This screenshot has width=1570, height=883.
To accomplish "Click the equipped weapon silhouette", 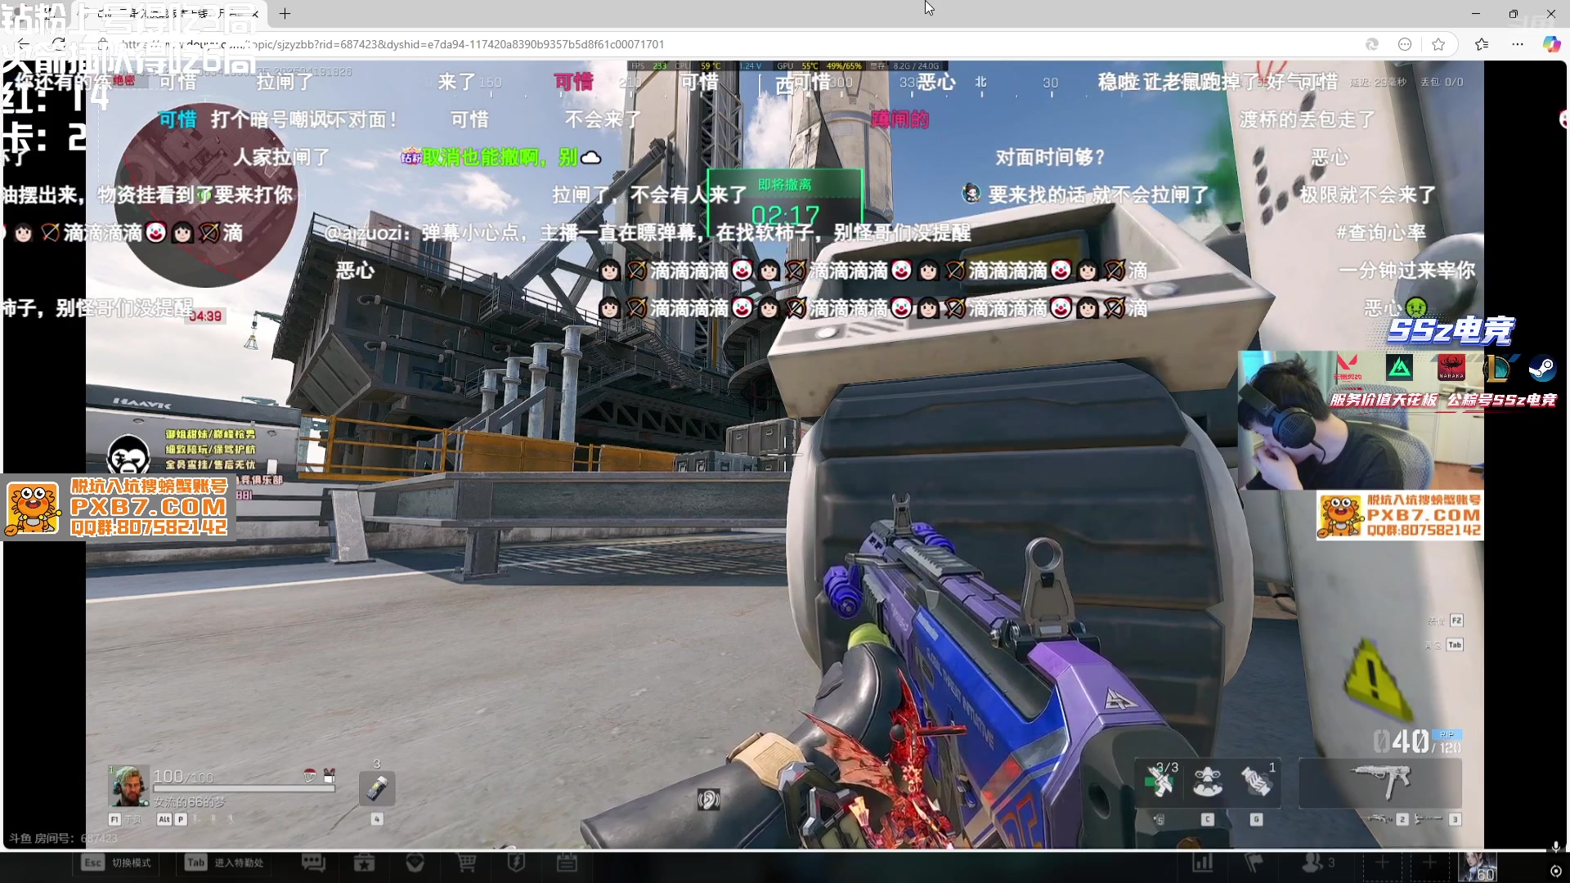I will pyautogui.click(x=1381, y=782).
